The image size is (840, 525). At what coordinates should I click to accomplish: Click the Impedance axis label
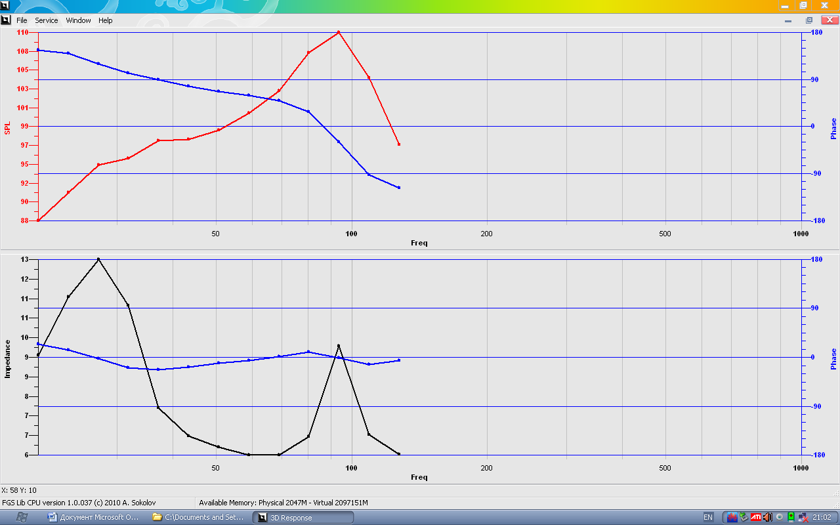[8, 359]
